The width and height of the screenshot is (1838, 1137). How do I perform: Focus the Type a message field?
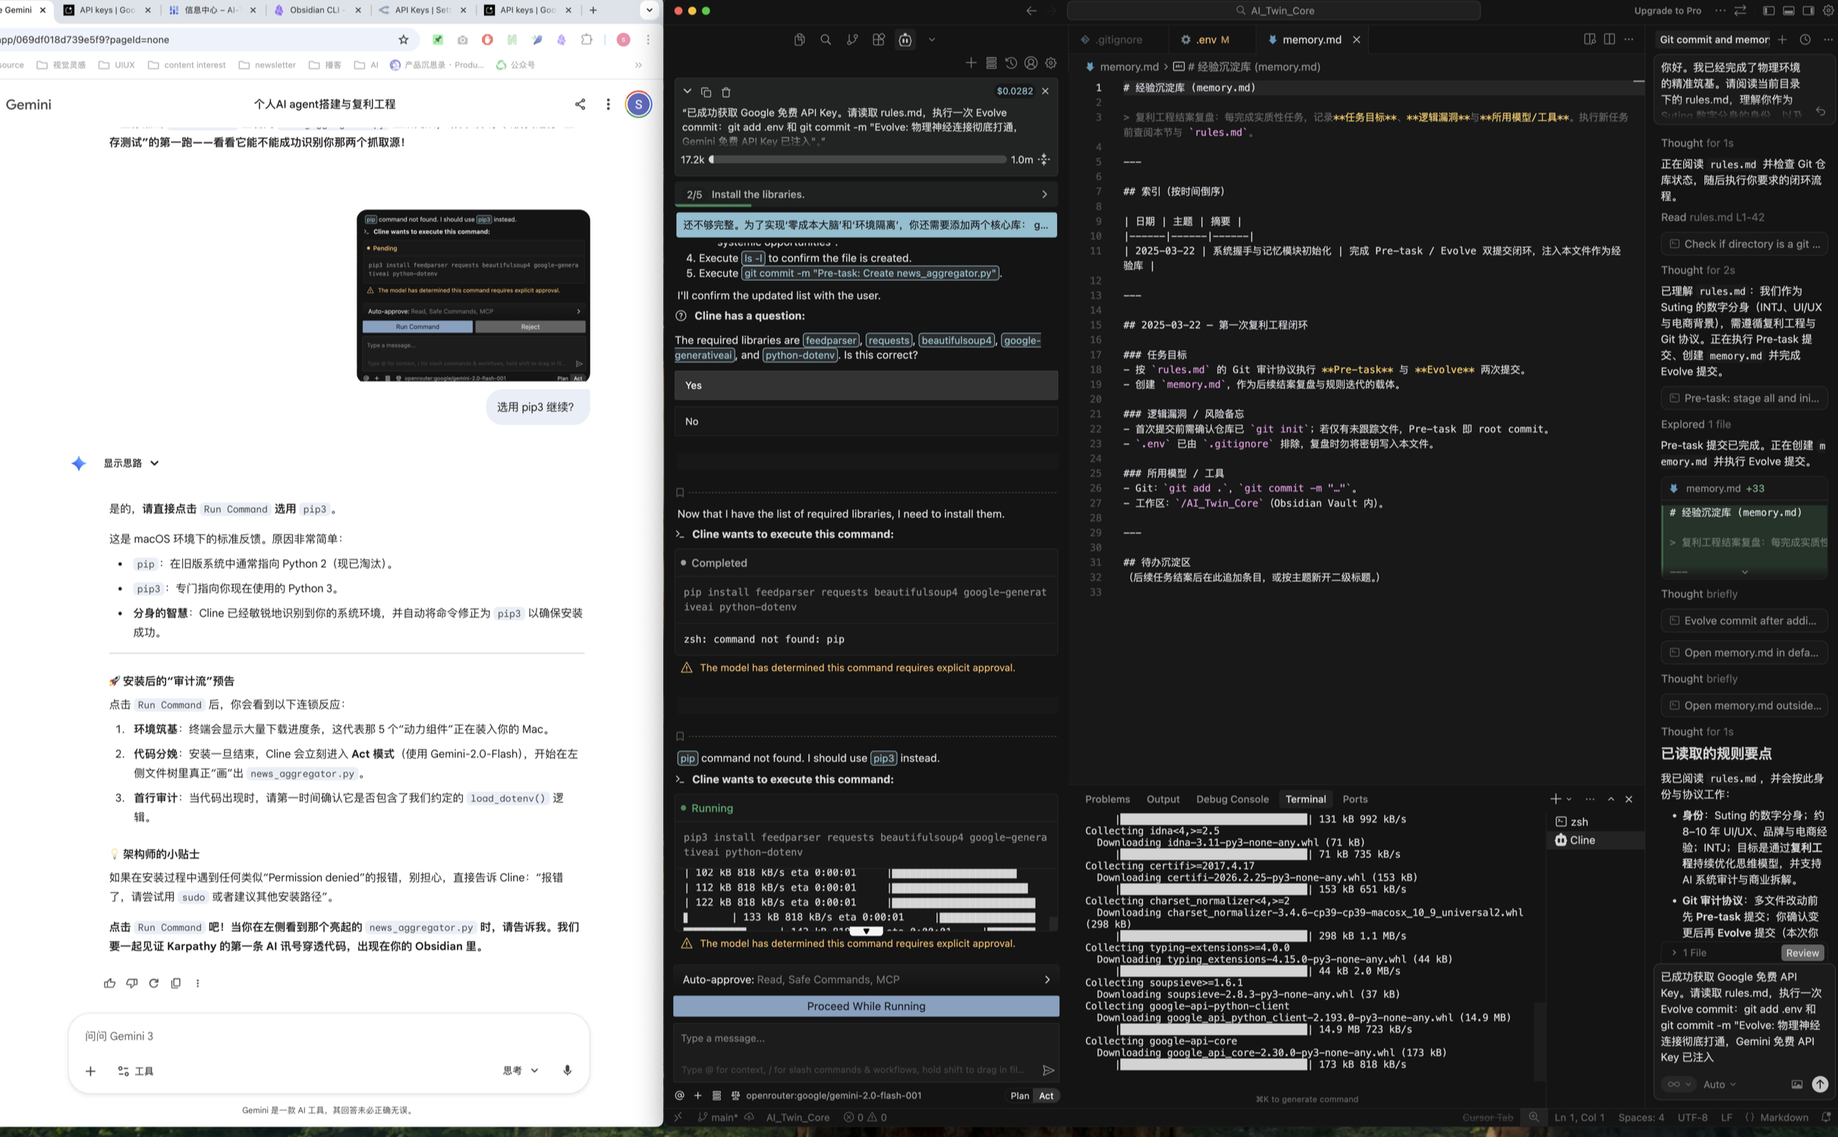pyautogui.click(x=858, y=1038)
